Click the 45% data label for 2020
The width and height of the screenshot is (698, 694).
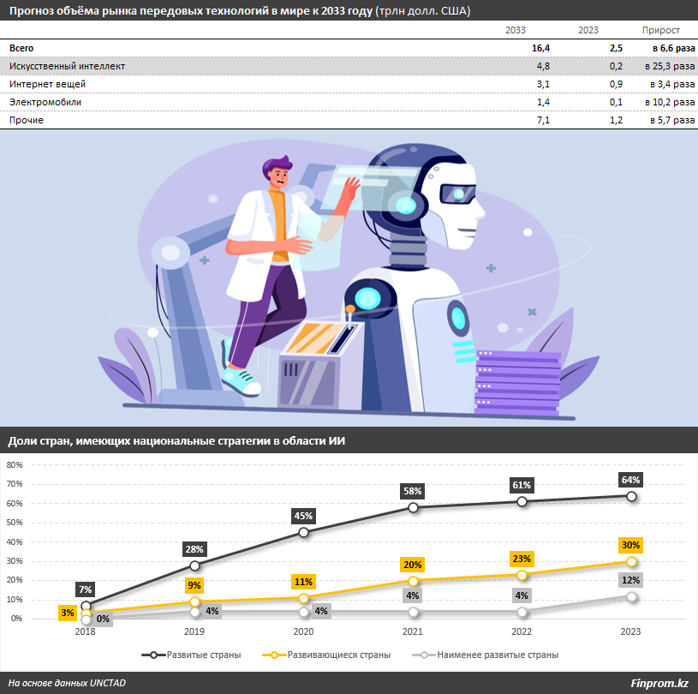[x=304, y=516]
